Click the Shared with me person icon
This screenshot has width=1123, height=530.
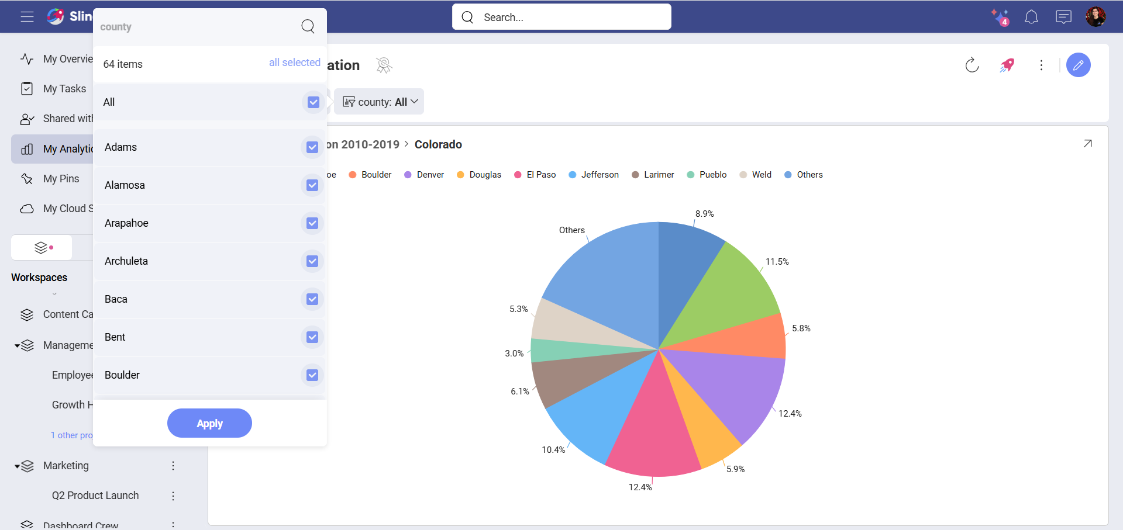pos(27,119)
